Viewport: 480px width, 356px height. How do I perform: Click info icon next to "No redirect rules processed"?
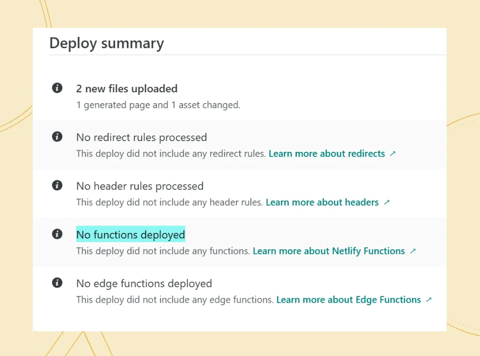point(57,137)
